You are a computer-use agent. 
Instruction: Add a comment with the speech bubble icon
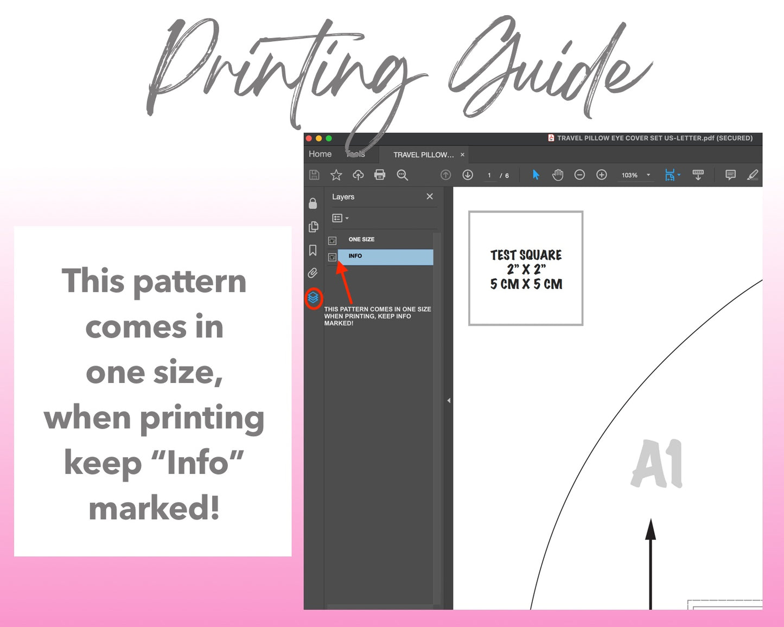tap(730, 175)
